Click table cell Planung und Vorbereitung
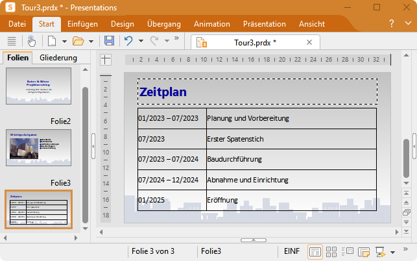 [291, 118]
